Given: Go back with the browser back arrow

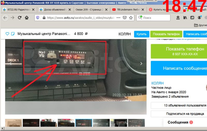Looking at the screenshot, I should [x=5, y=18].
